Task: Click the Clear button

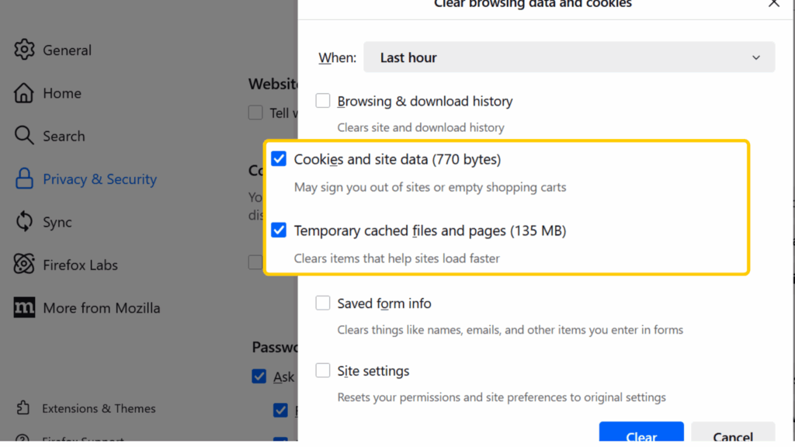Action: click(641, 436)
